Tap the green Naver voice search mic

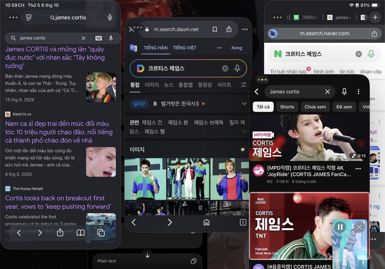pos(371,54)
